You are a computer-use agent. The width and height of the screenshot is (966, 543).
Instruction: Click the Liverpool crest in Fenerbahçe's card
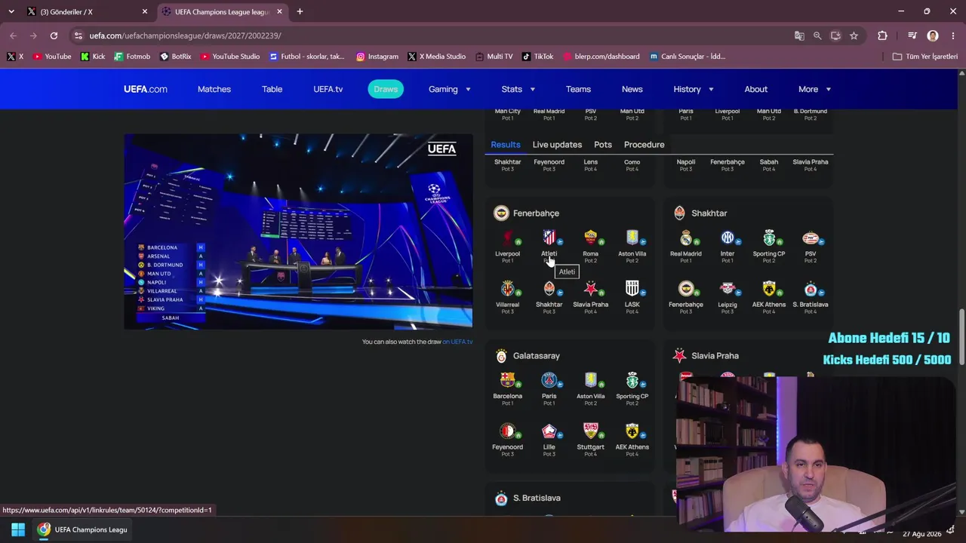(x=507, y=238)
